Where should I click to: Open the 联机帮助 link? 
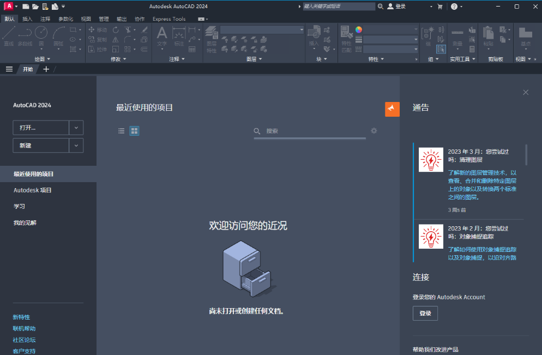coord(24,328)
